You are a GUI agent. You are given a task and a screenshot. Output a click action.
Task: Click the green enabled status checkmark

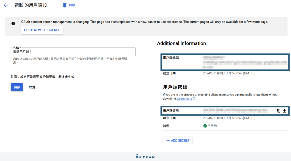coord(205,126)
